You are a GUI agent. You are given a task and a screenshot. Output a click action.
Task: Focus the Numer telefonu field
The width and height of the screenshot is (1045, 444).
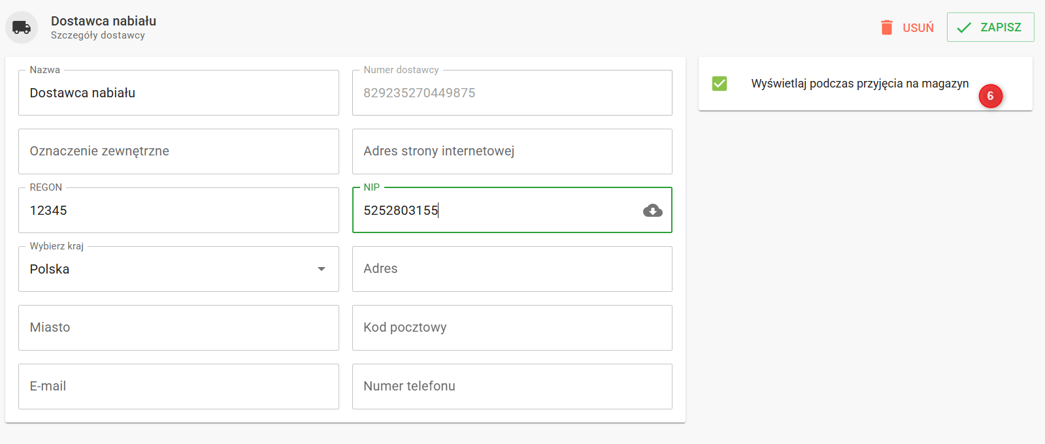512,387
